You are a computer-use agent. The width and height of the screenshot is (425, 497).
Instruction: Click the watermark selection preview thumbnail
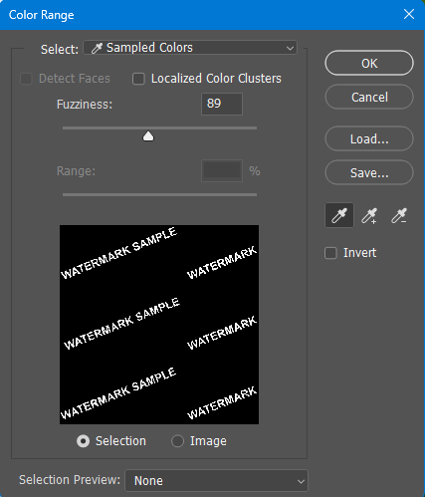tap(159, 325)
